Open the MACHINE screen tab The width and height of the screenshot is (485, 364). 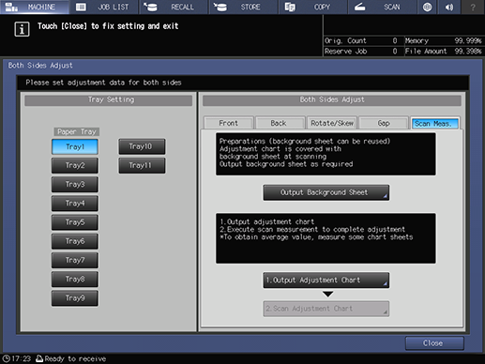tap(35, 7)
